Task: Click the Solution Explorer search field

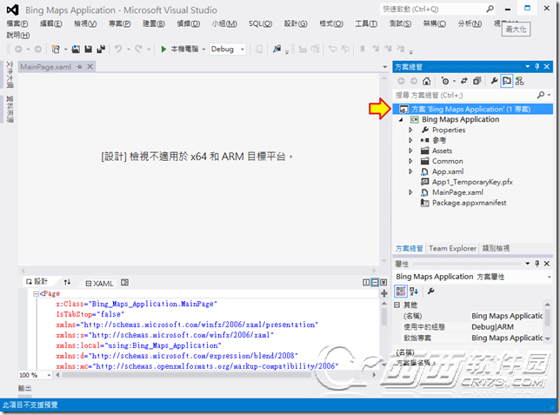Action: point(464,95)
